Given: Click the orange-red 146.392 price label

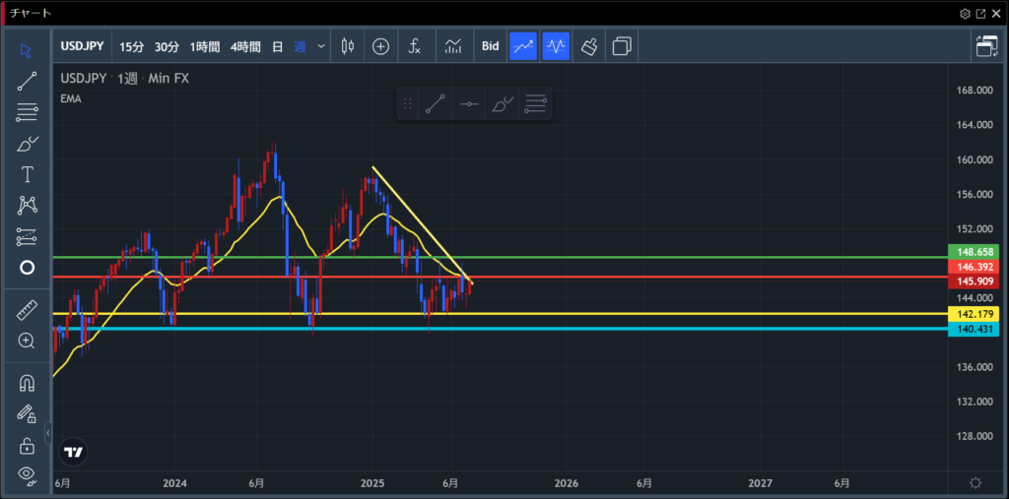Looking at the screenshot, I should (975, 266).
